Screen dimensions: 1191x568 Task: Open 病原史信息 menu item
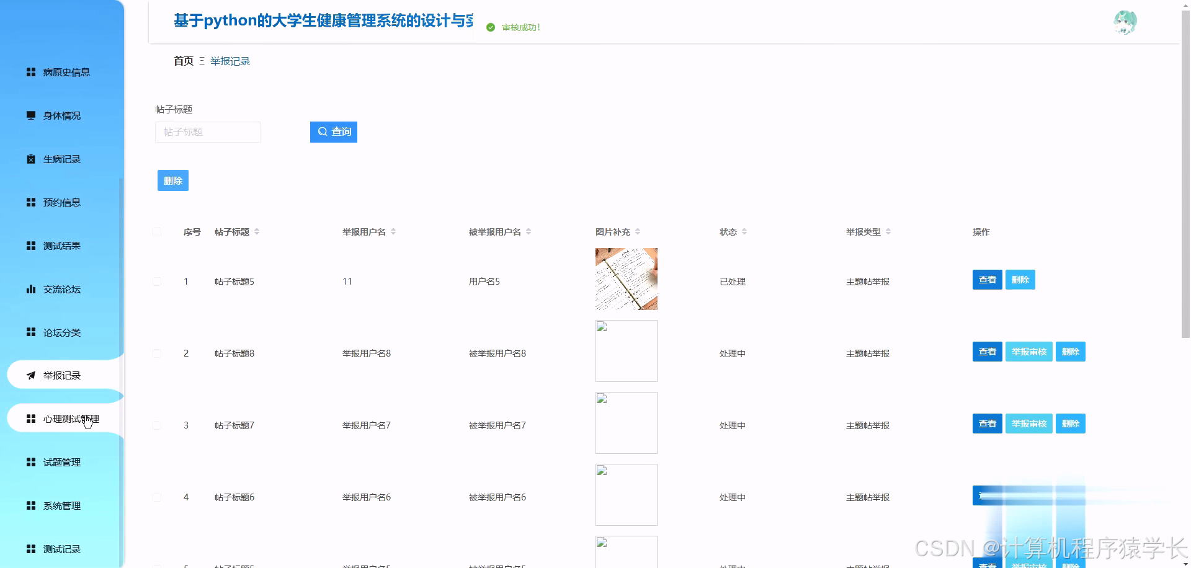pyautogui.click(x=62, y=72)
